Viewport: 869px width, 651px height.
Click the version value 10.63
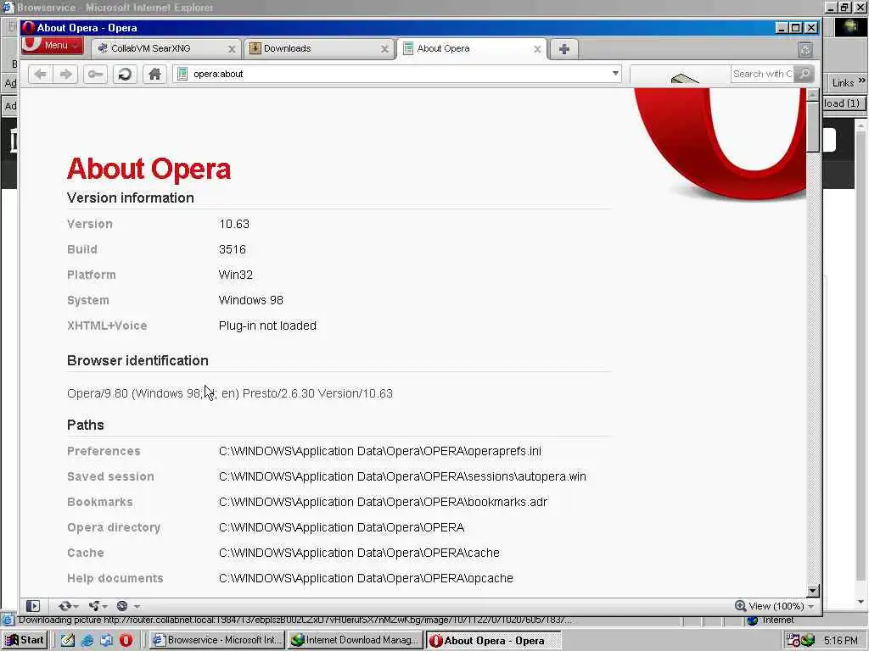tap(234, 224)
